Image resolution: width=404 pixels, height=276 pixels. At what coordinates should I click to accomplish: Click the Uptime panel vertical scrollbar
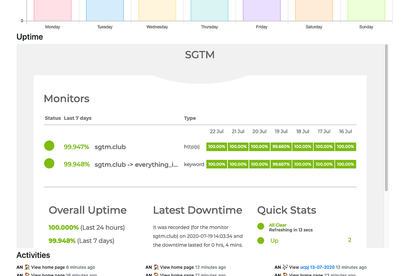386,118
